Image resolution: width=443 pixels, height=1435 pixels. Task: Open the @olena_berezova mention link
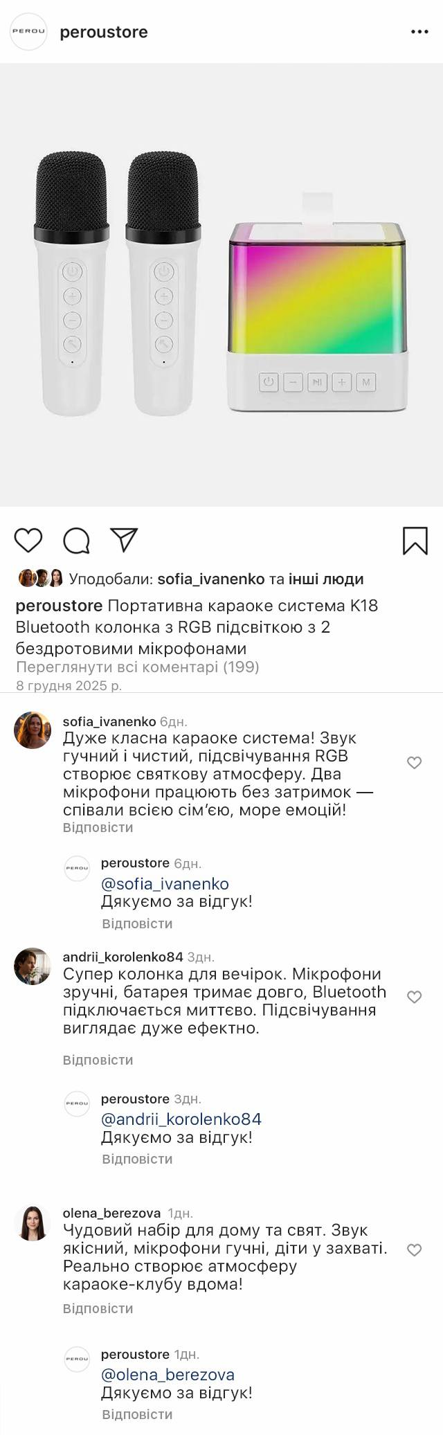click(168, 1374)
